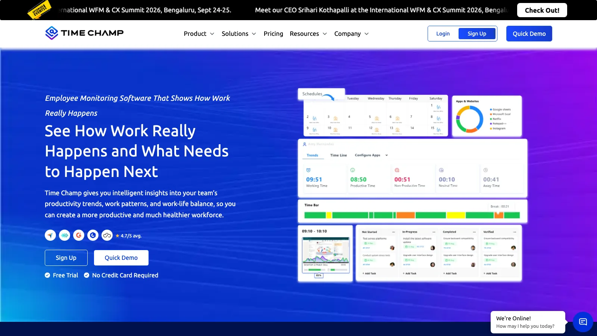Open the Company menu
Image resolution: width=597 pixels, height=336 pixels.
click(351, 34)
